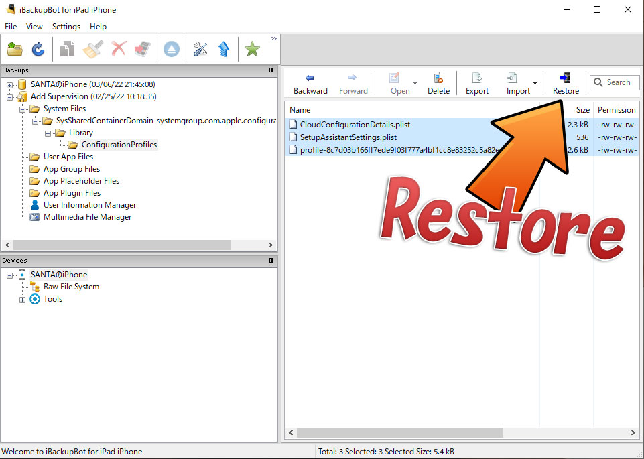
Task: Go Backward in the file pane
Action: pyautogui.click(x=310, y=84)
